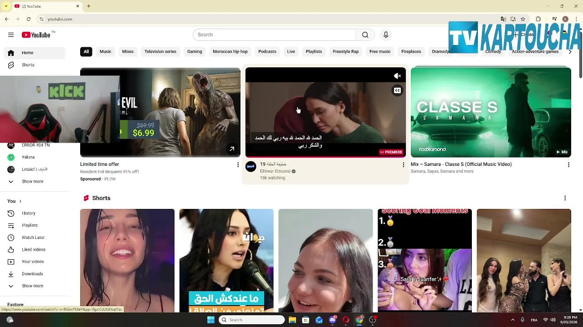The width and height of the screenshot is (583, 327).
Task: Click inside the YouTube search field
Action: pyautogui.click(x=274, y=35)
